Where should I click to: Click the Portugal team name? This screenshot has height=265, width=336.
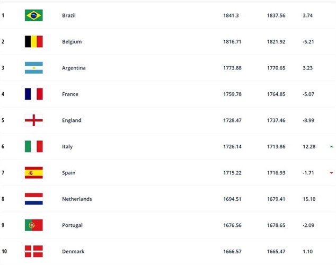pos(72,225)
